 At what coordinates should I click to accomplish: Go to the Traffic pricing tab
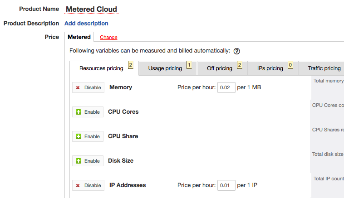pos(324,68)
